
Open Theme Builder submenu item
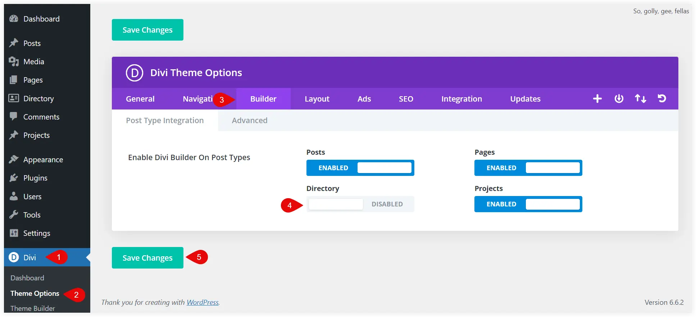tap(33, 308)
